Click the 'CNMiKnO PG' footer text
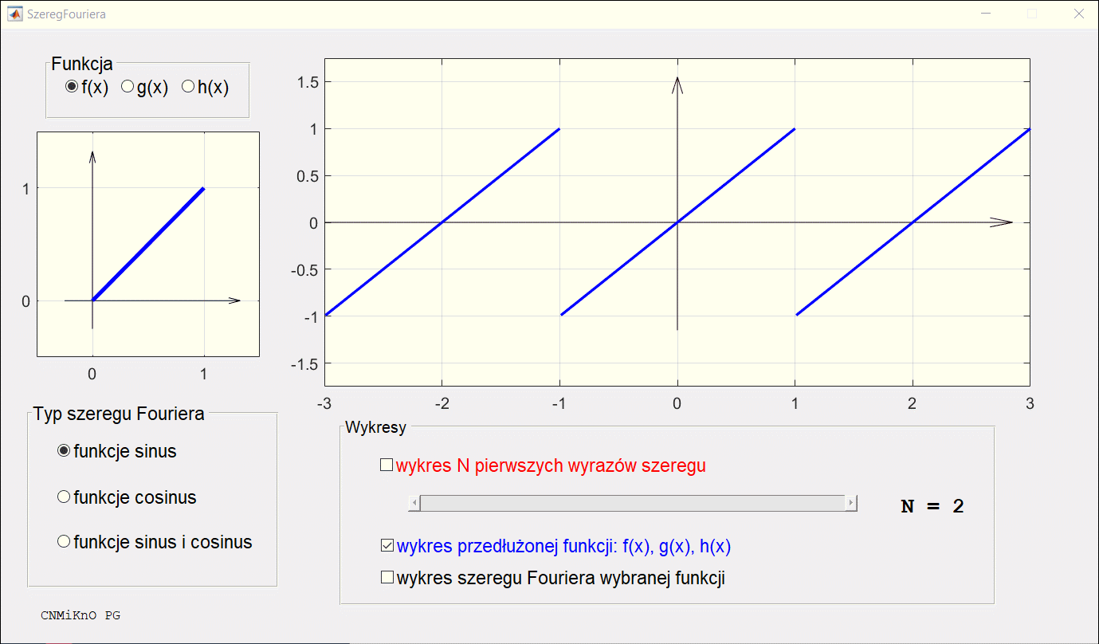Viewport: 1099px width, 644px height. (80, 615)
